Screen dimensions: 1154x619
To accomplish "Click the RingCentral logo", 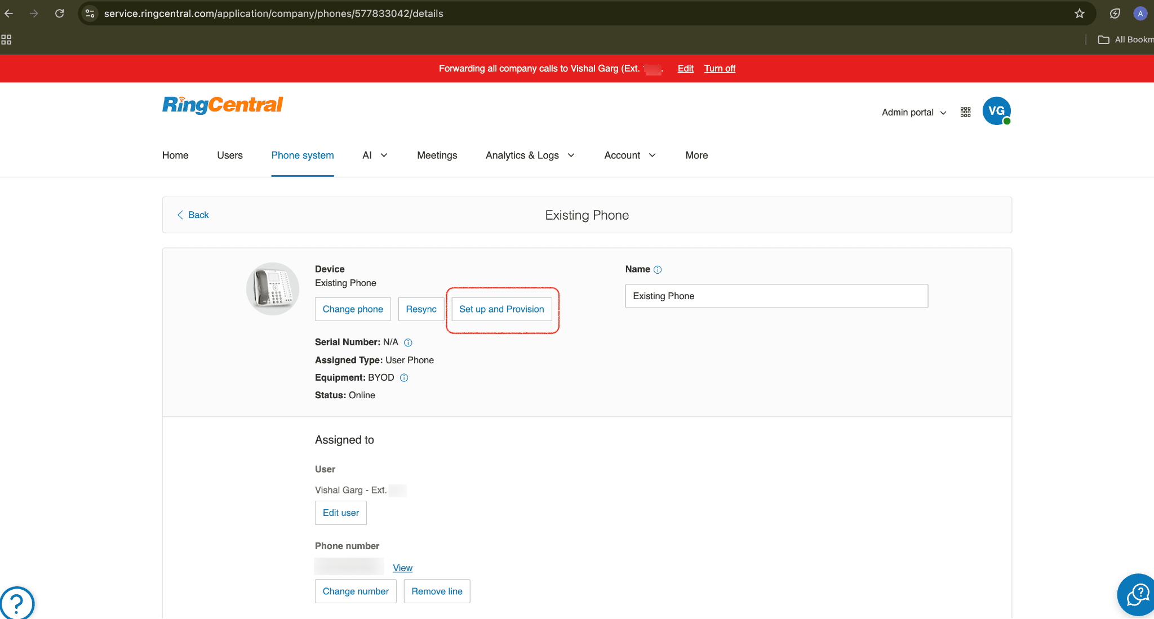I will click(x=223, y=105).
